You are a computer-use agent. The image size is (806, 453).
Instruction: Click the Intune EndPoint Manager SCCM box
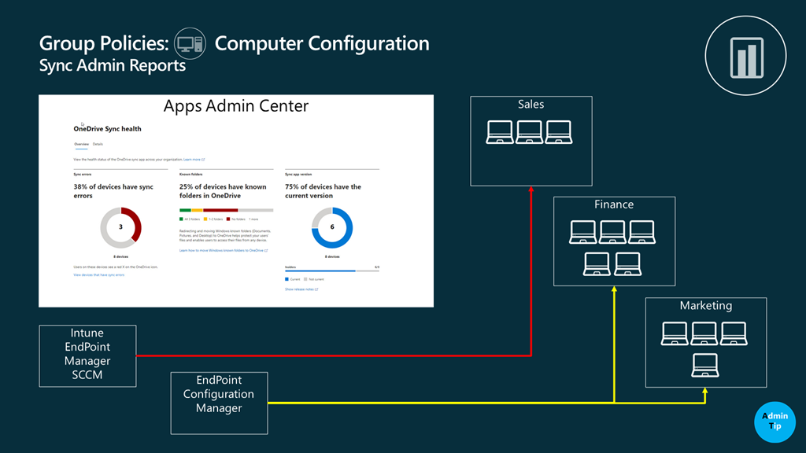pos(87,355)
